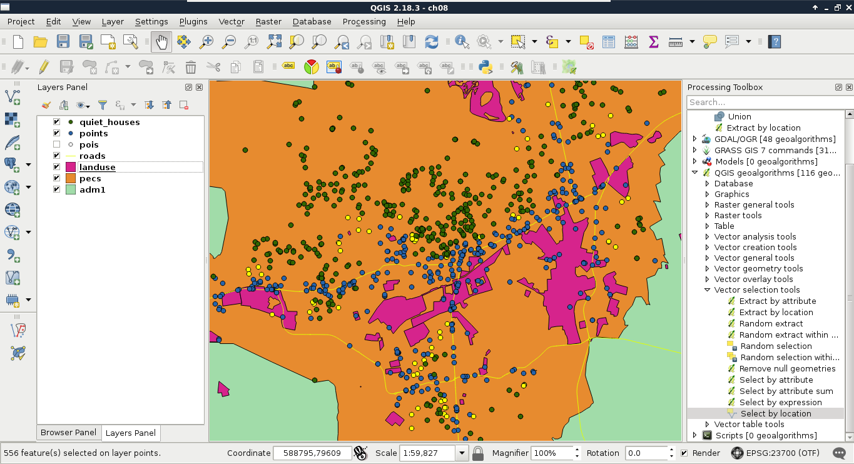Image resolution: width=854 pixels, height=464 pixels.
Task: Click the Zoom In magnifier tool
Action: [x=206, y=42]
